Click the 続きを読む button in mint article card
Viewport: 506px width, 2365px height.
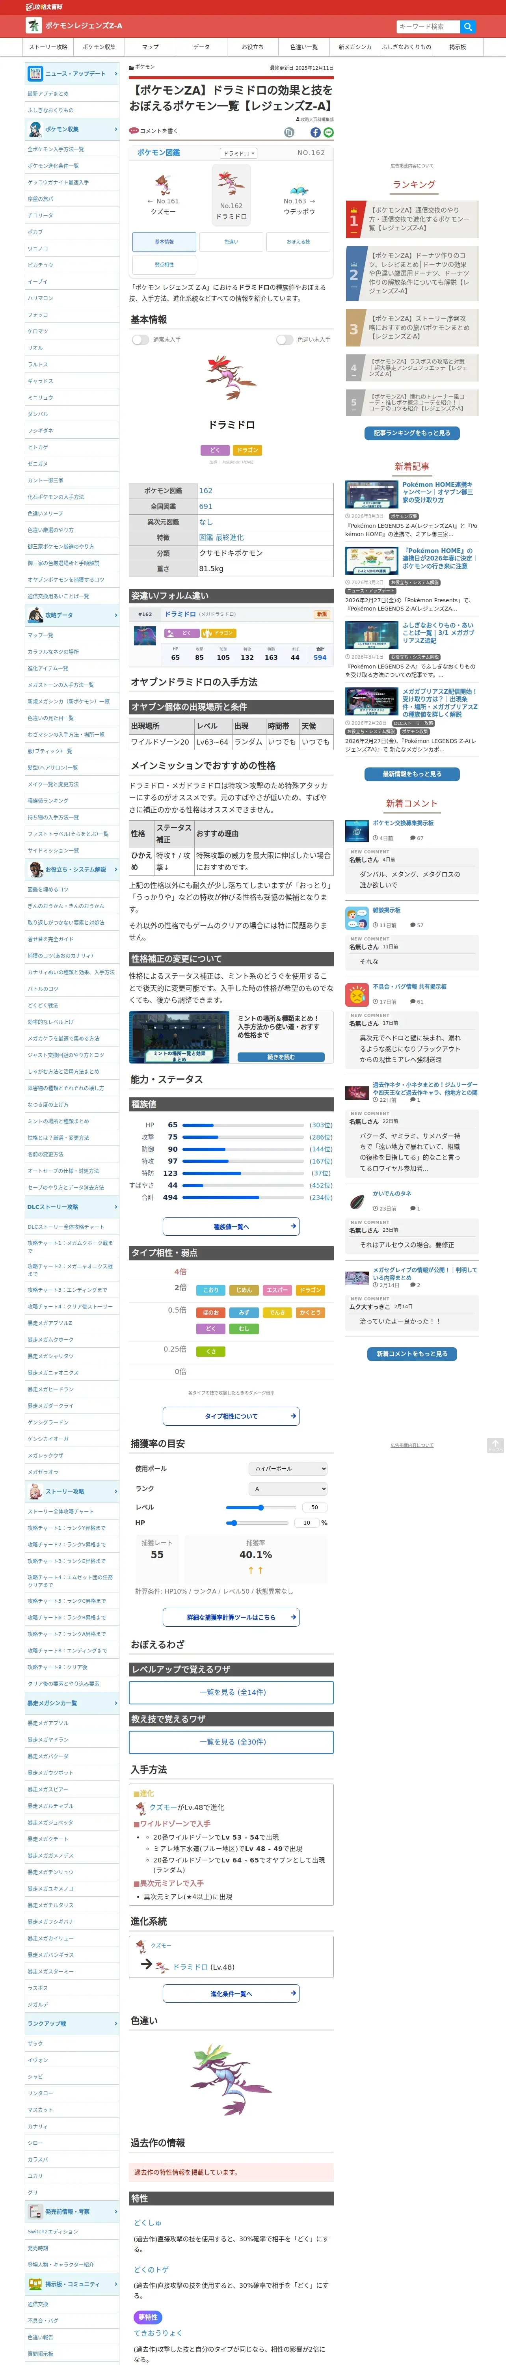281,1058
